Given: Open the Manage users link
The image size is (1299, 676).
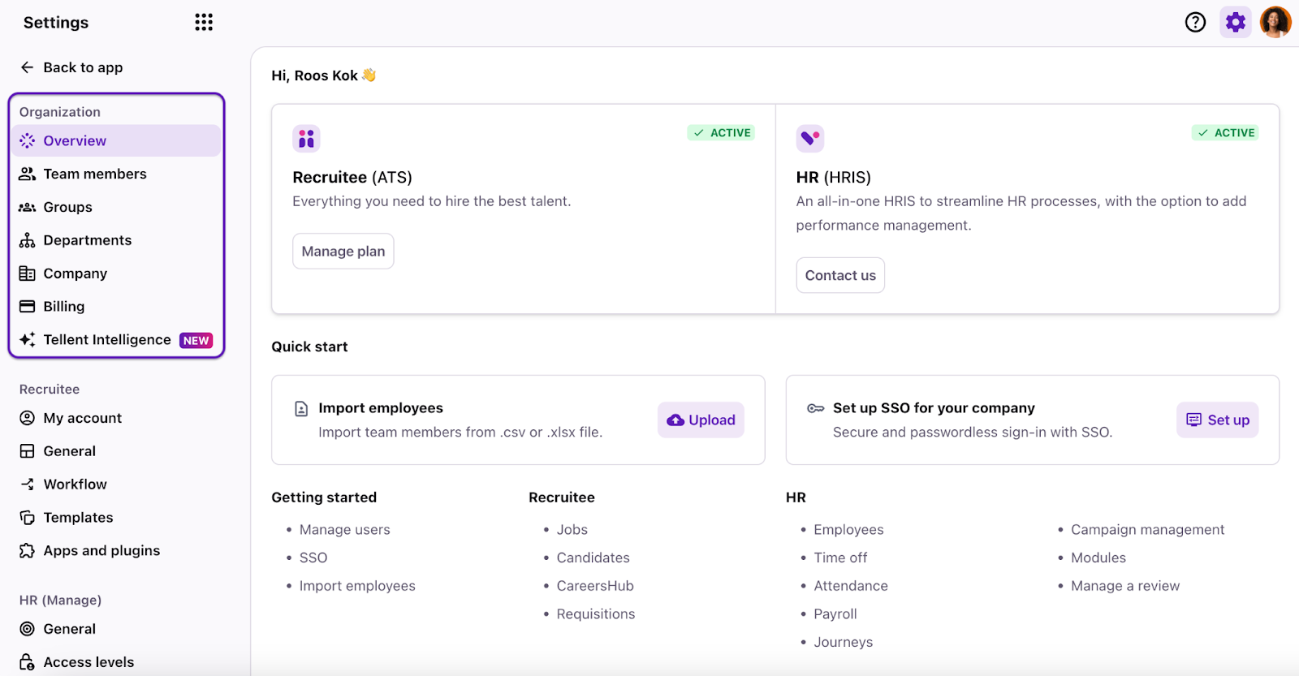Looking at the screenshot, I should click(344, 530).
